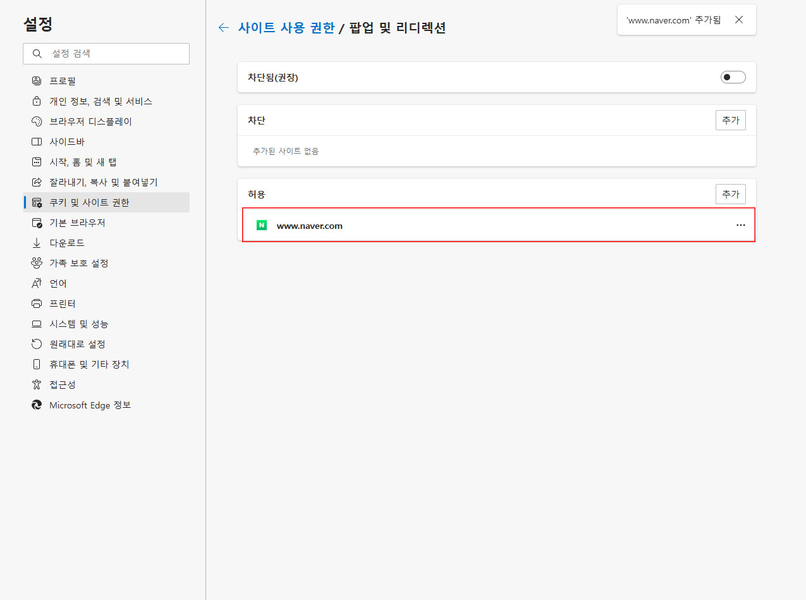
Task: Click the Microsoft Edge logo icon
Action: 37,405
